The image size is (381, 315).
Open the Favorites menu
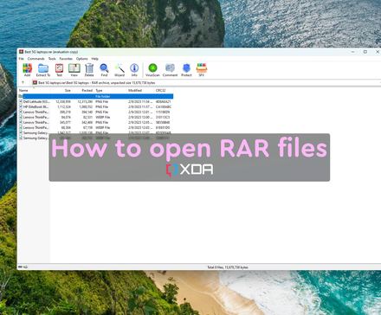66,59
